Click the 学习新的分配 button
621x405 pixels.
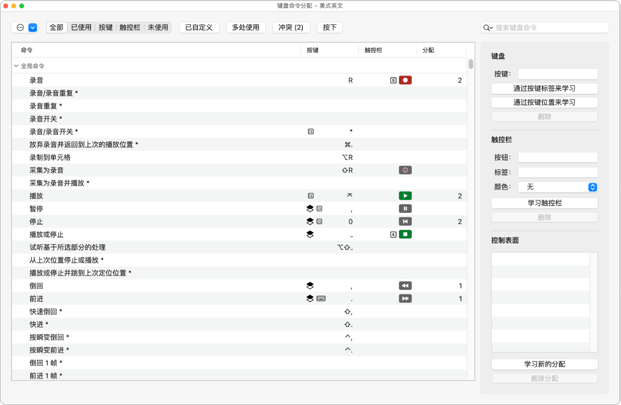pos(544,364)
